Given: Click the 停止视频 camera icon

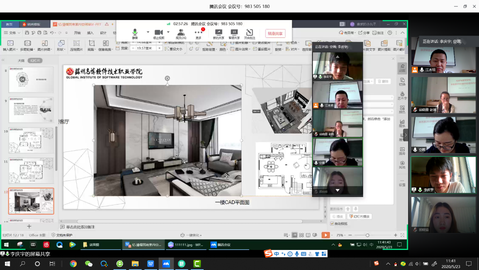Looking at the screenshot, I should [159, 32].
